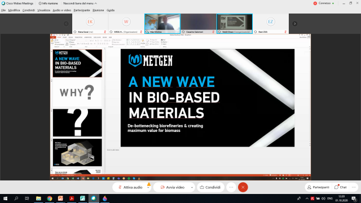Show previous participants with left arrow

pos(66,24)
